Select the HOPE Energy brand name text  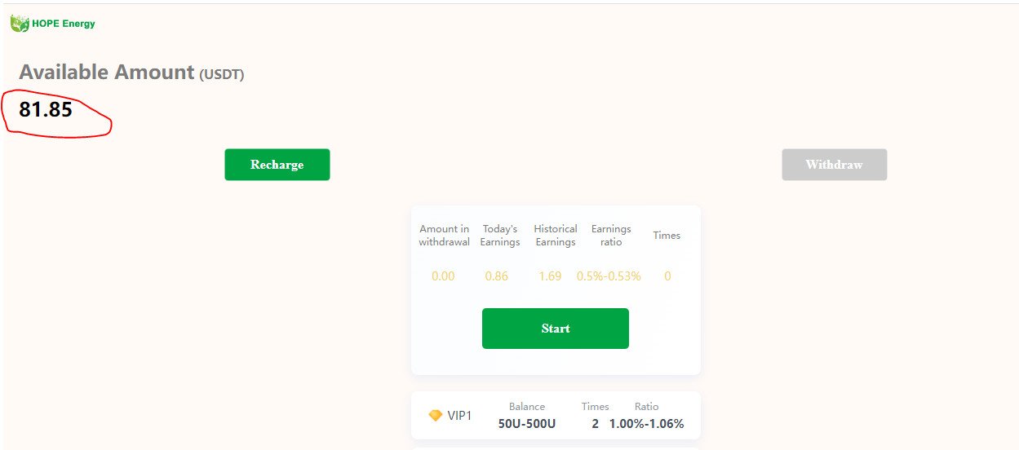(64, 24)
